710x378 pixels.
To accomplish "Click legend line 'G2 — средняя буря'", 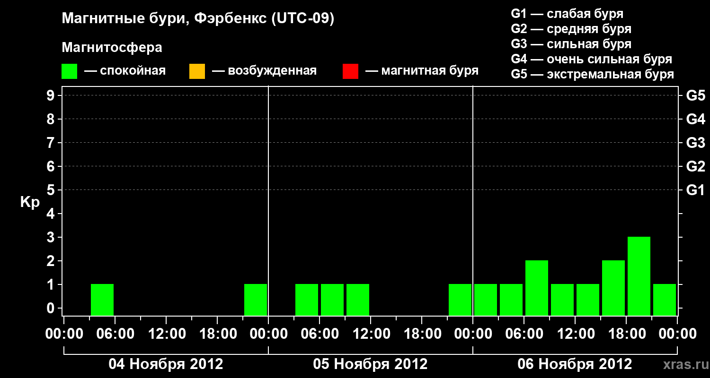I will (x=571, y=29).
